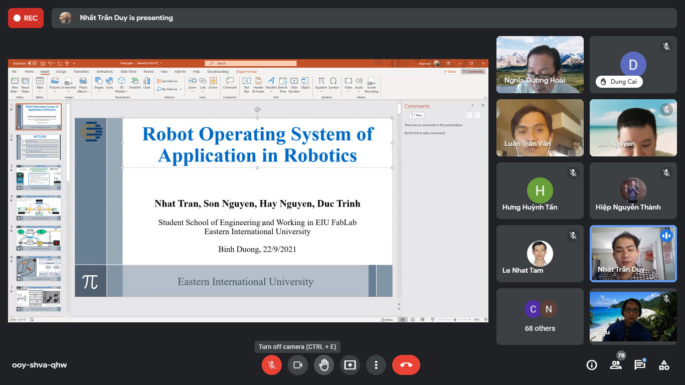
Task: Select Nghĩa Dương Hoài video tile
Action: (x=540, y=65)
